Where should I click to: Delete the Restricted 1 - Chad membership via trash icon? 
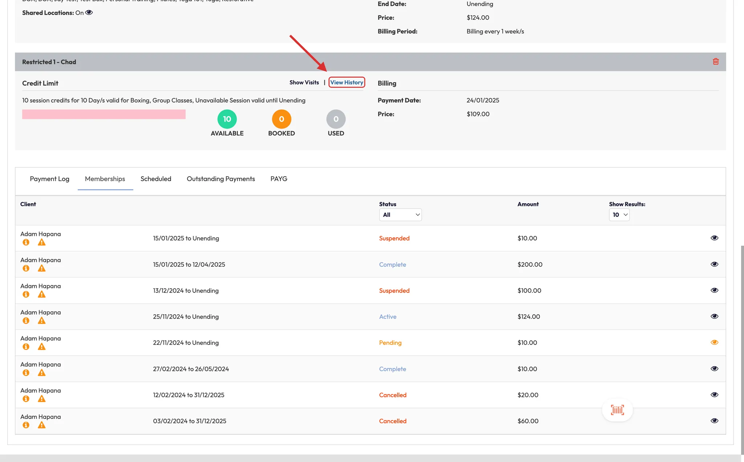click(x=716, y=61)
